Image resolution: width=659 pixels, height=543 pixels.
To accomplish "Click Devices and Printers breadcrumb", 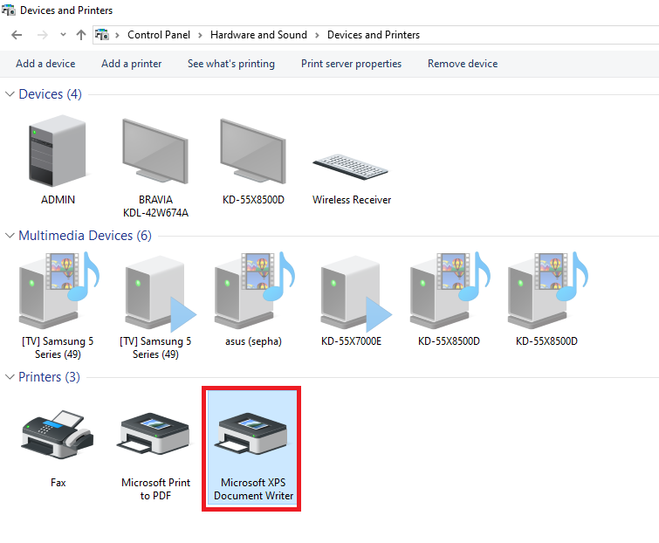I will tap(374, 35).
